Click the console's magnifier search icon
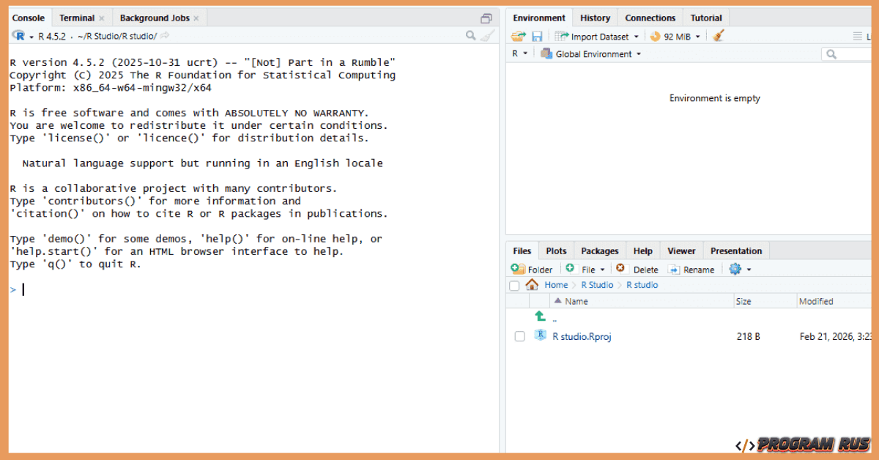Screen dimensions: 879x460 coord(471,36)
